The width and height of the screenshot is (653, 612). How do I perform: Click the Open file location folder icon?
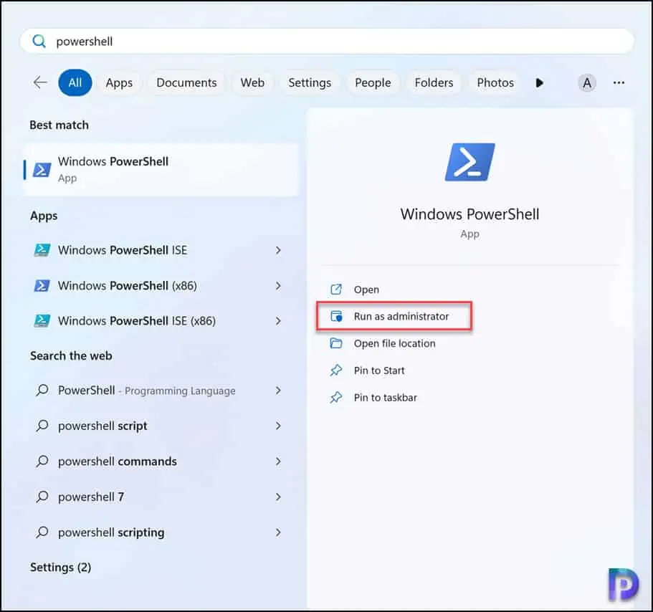pos(336,343)
